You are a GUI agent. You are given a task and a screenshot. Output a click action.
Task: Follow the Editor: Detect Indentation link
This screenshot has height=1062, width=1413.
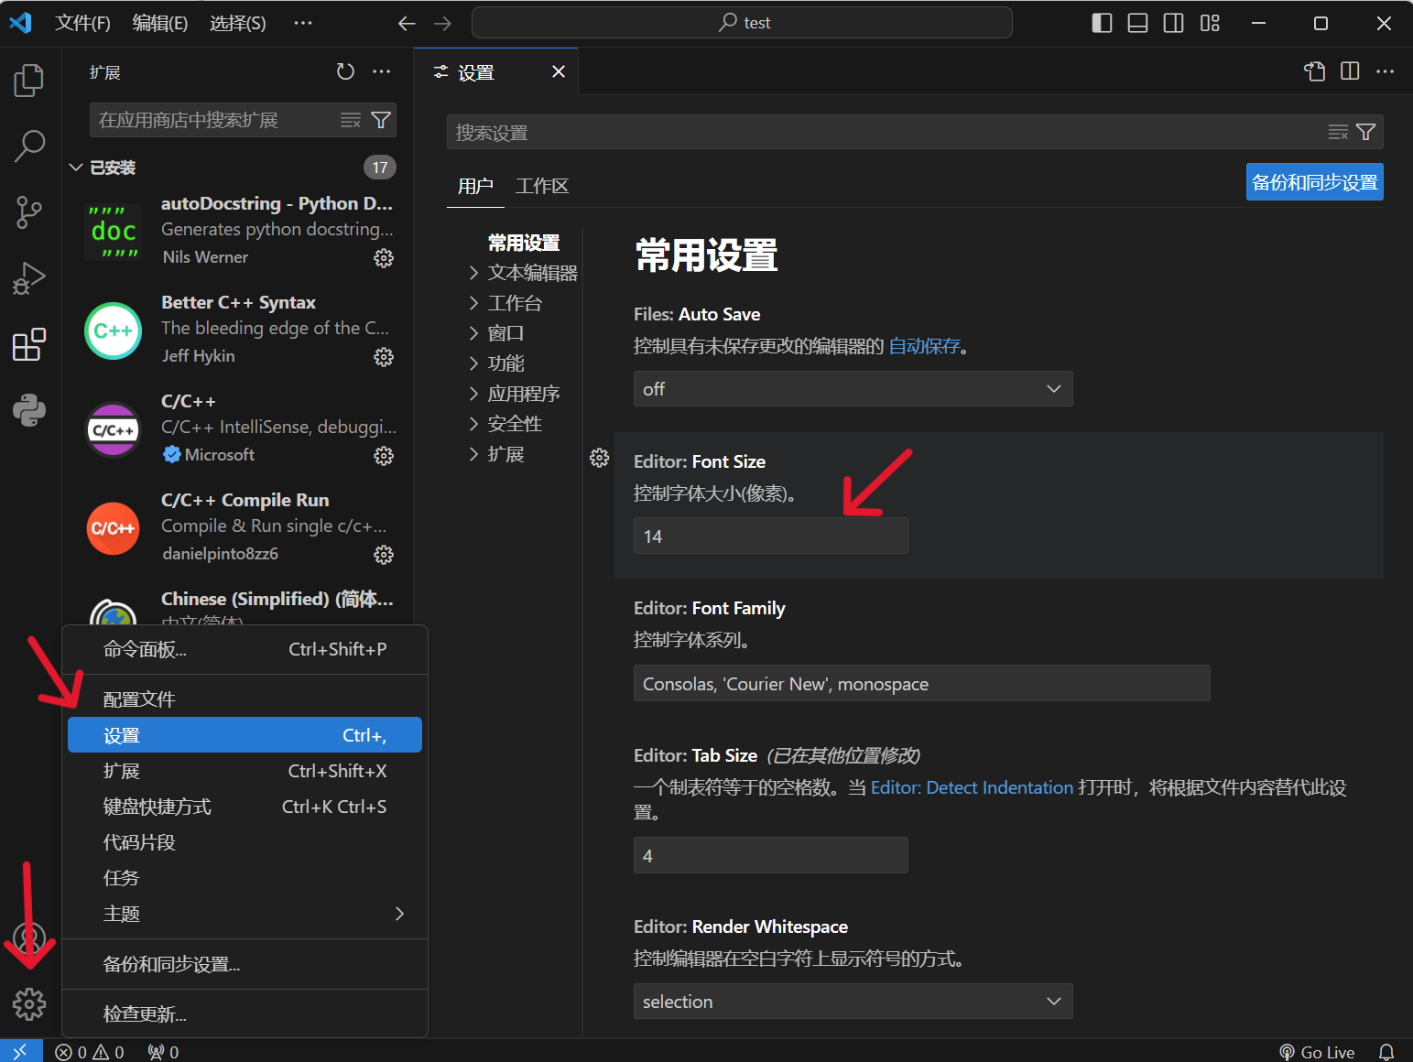click(972, 787)
